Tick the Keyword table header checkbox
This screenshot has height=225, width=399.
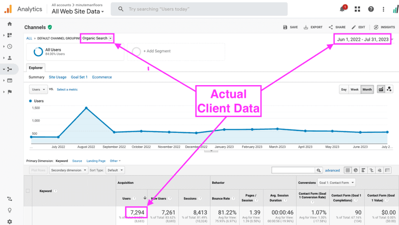(27, 191)
